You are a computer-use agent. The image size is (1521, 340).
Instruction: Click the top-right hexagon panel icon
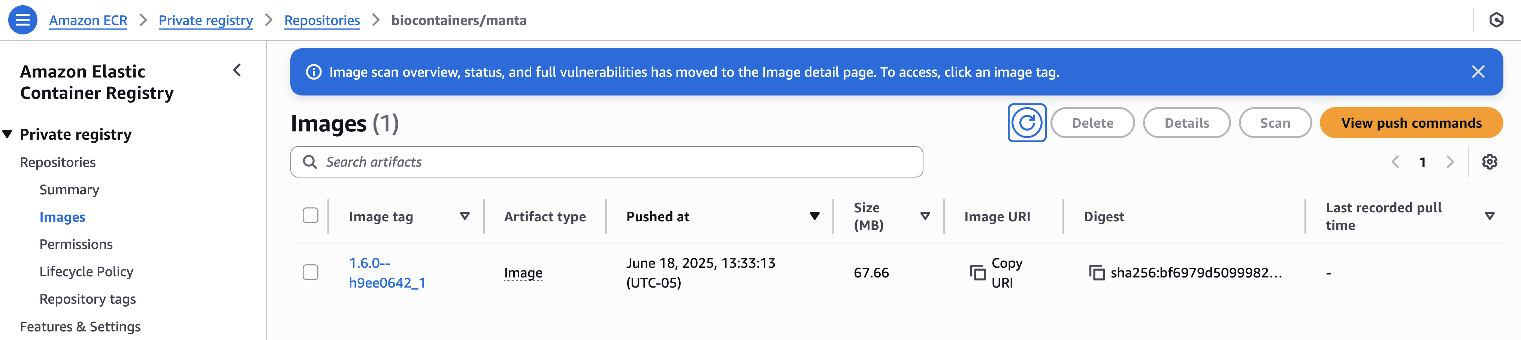click(1496, 20)
